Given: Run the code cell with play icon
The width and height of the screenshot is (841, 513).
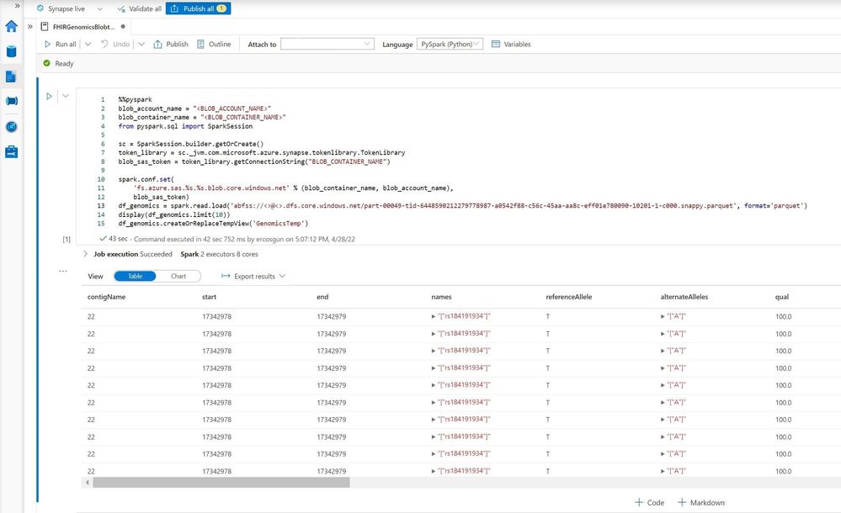Looking at the screenshot, I should pyautogui.click(x=49, y=96).
